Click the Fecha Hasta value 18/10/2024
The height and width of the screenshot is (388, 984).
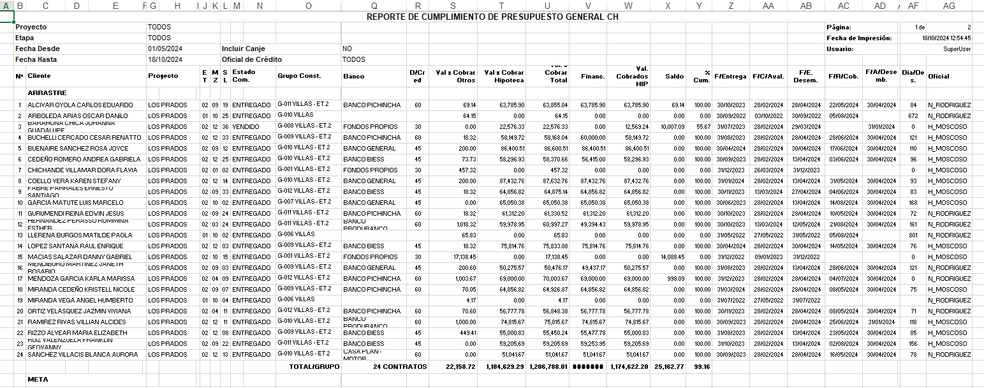click(x=165, y=59)
